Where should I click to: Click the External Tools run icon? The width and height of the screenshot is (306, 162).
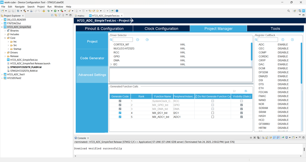[62, 11]
